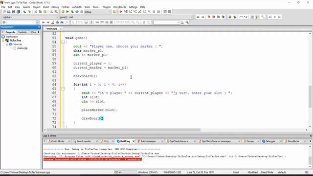Image resolution: width=313 pixels, height=176 pixels.
Task: Click the Replace toolbar icon
Action: [x=56, y=12]
